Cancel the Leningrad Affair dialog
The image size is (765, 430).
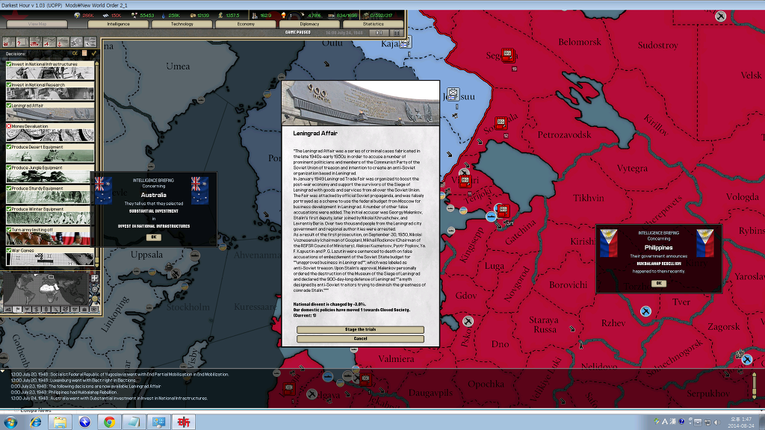360,339
